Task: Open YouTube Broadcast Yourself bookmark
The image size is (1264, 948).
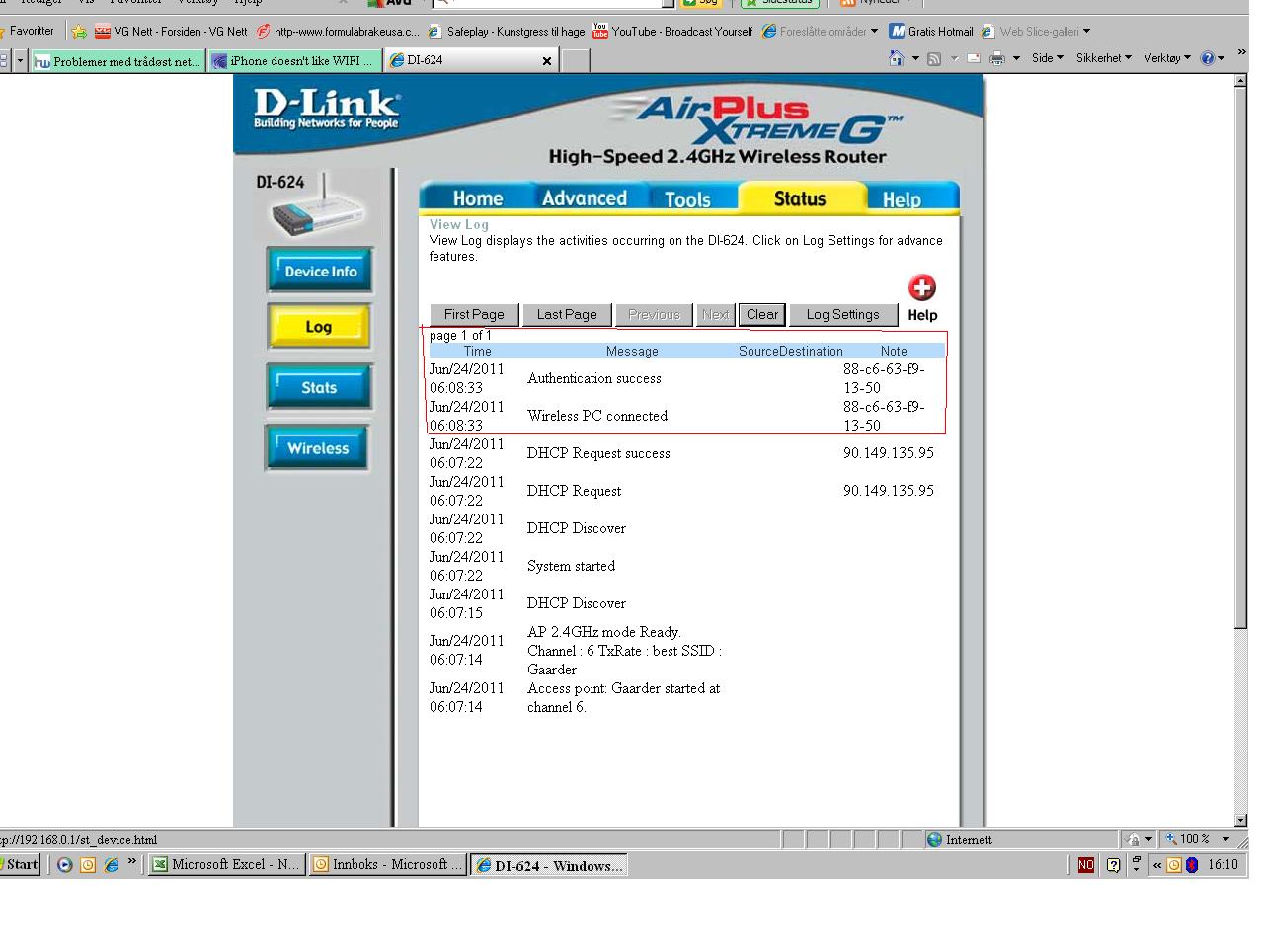Action: 672,32
